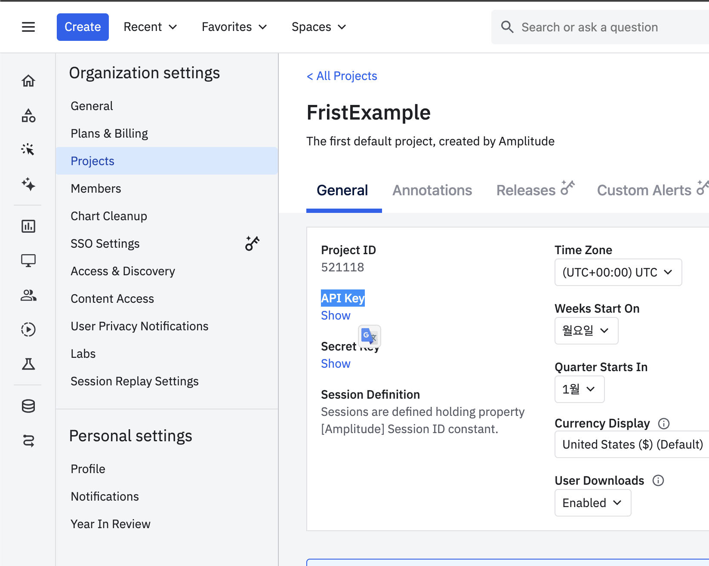Click the blue Create button
709x566 pixels.
coord(83,27)
